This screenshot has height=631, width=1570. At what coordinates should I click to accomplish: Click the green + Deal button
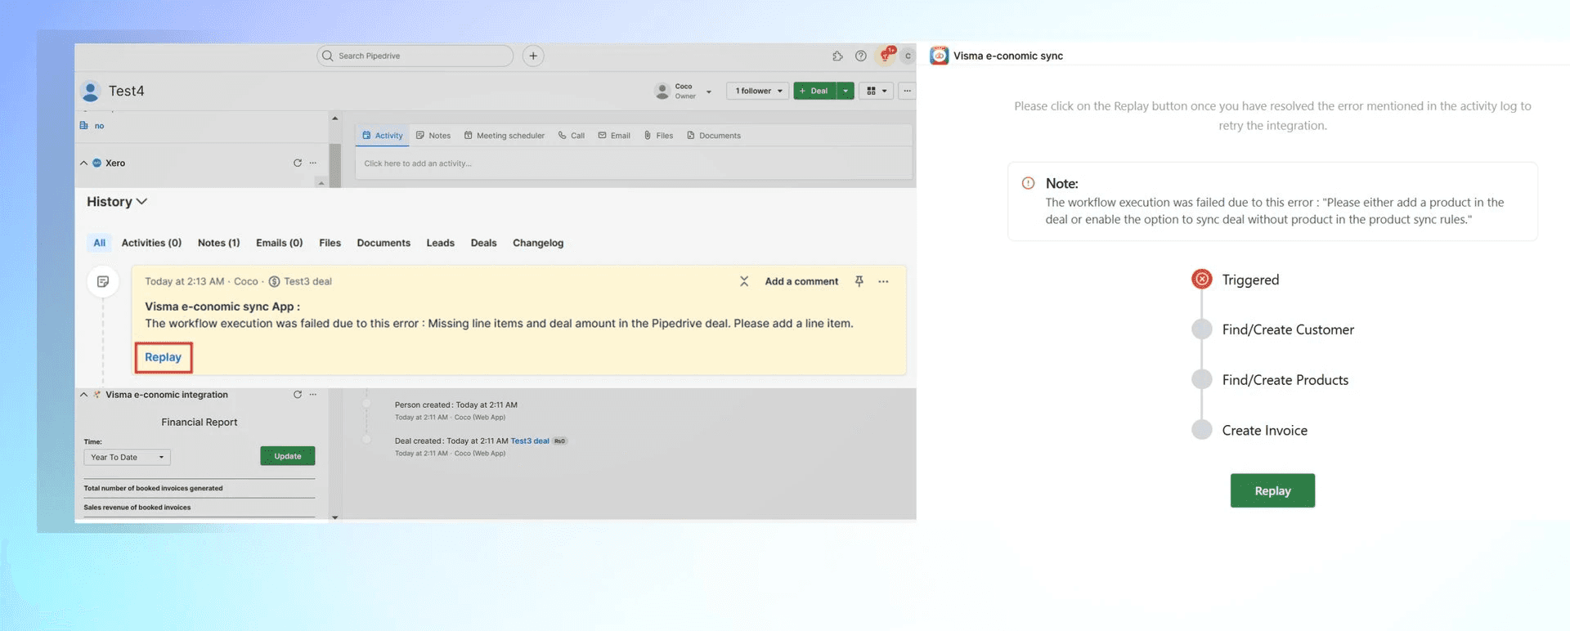point(814,91)
